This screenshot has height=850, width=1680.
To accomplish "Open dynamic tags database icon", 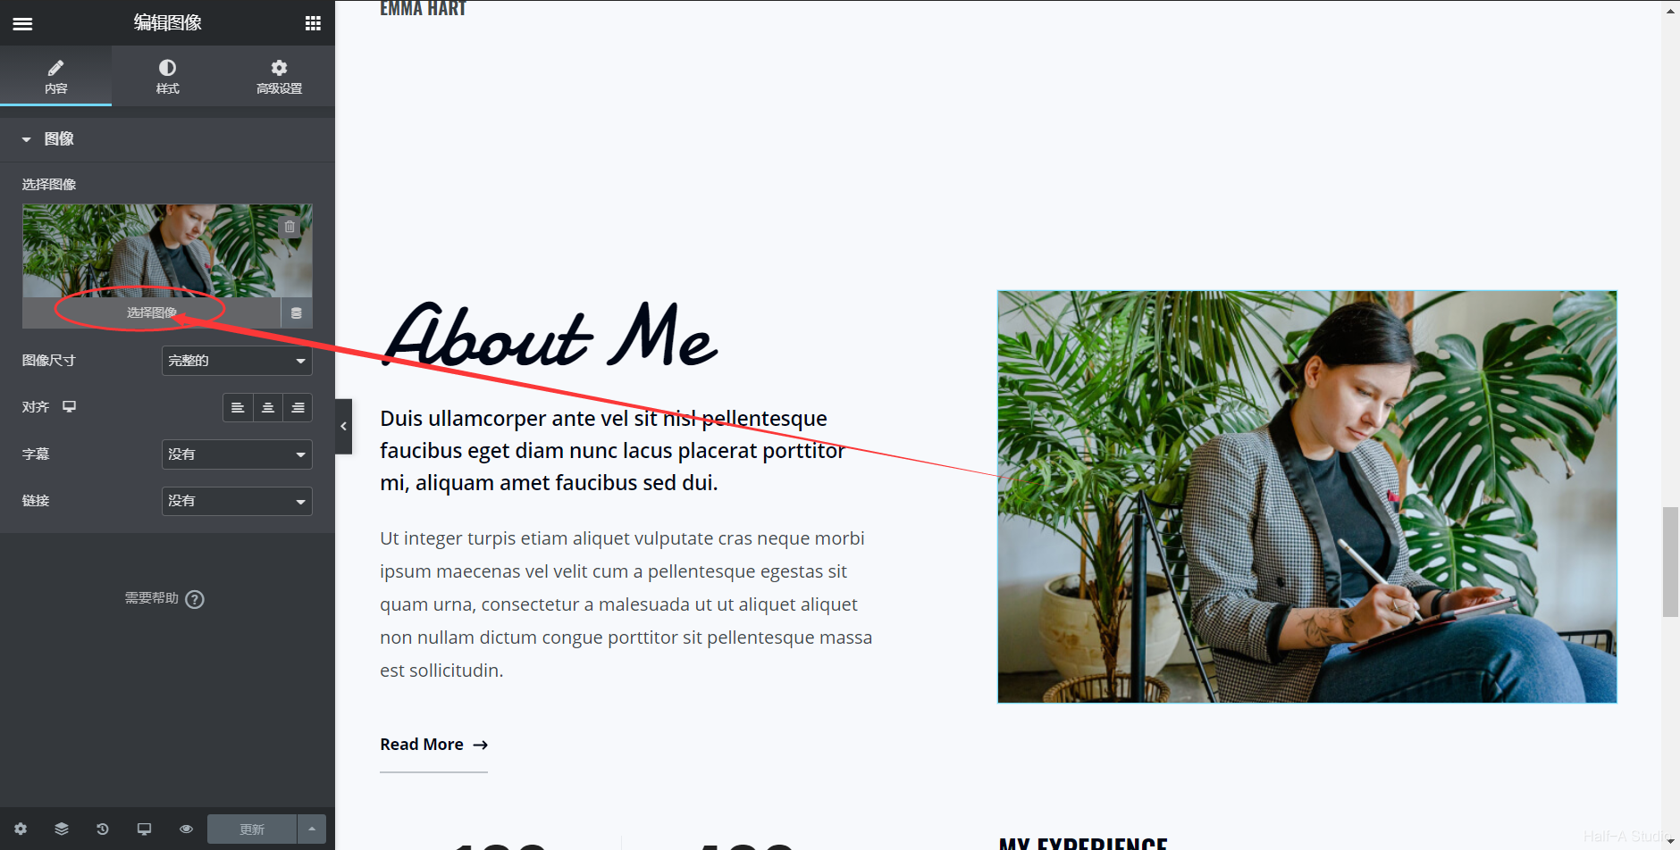I will pyautogui.click(x=297, y=313).
